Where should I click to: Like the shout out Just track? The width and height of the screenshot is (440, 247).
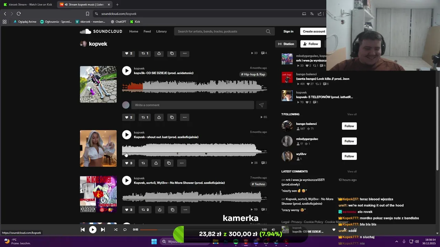[128, 163]
